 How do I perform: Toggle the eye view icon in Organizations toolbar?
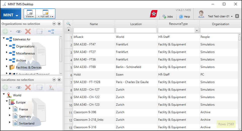tap(19, 32)
